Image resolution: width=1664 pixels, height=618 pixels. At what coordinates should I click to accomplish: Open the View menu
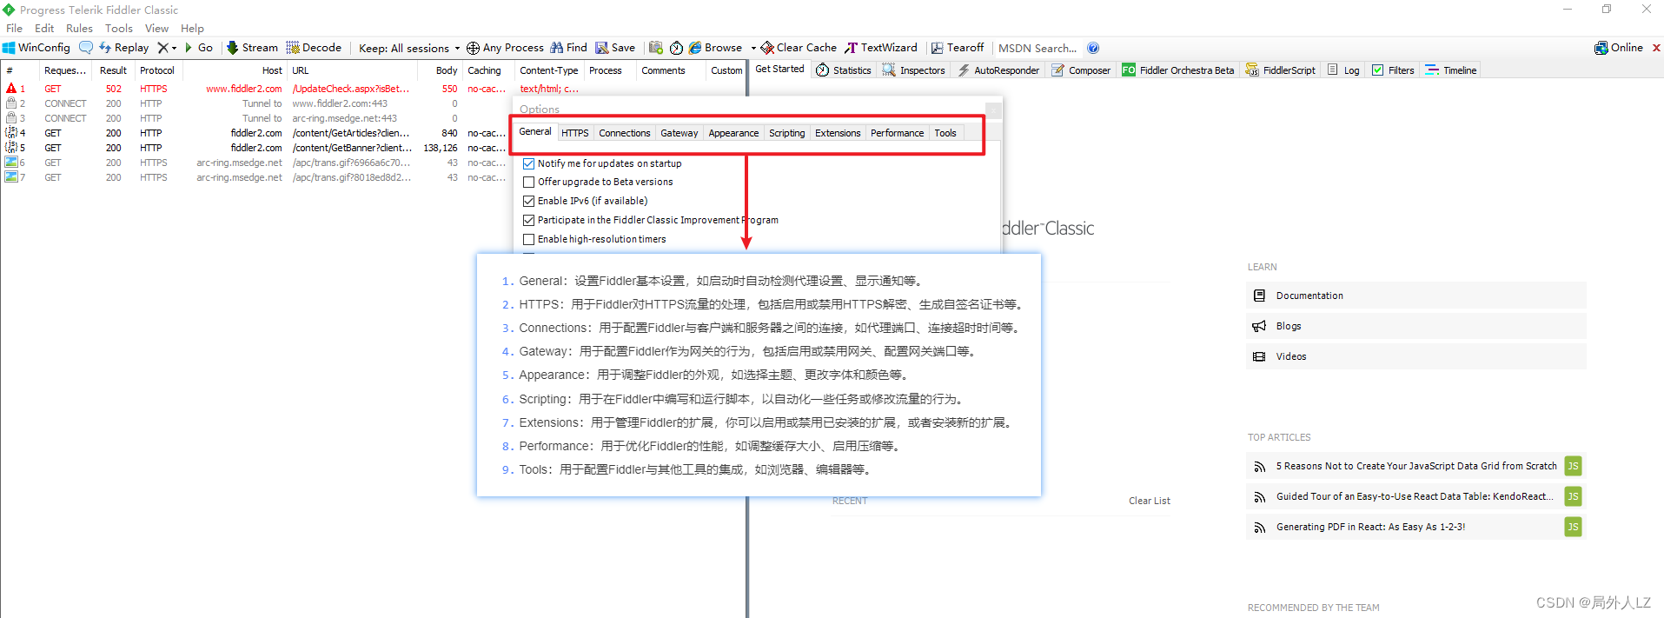156,29
